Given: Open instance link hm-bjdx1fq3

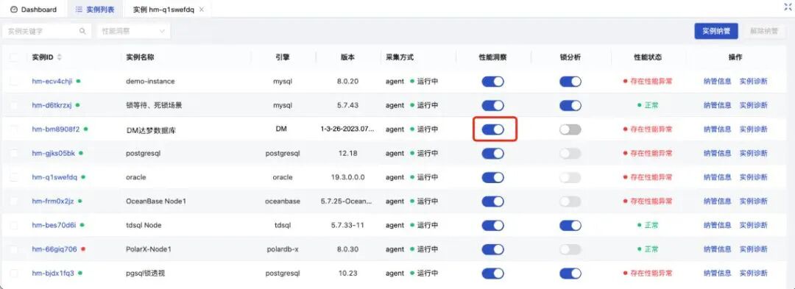Looking at the screenshot, I should 53,273.
